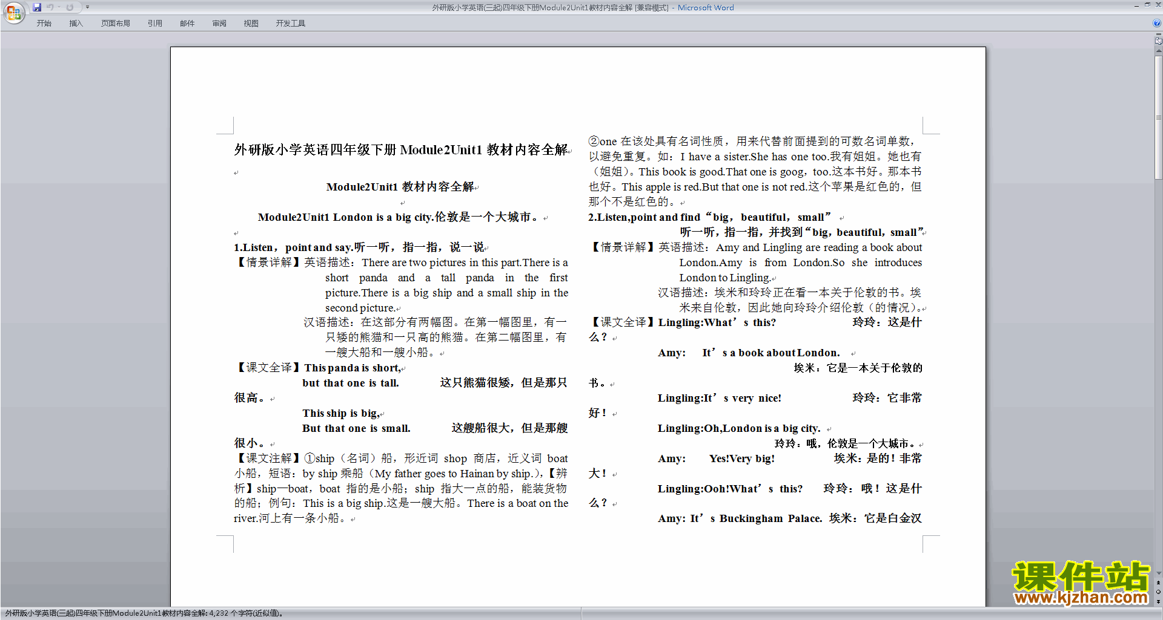Viewport: 1163px width, 620px height.
Task: Click the Redo icon in quick access toolbar
Action: (70, 7)
